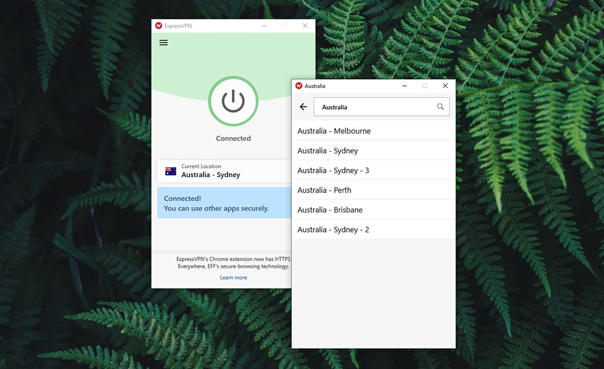
Task: Click the Connected label under the power button
Action: (233, 138)
